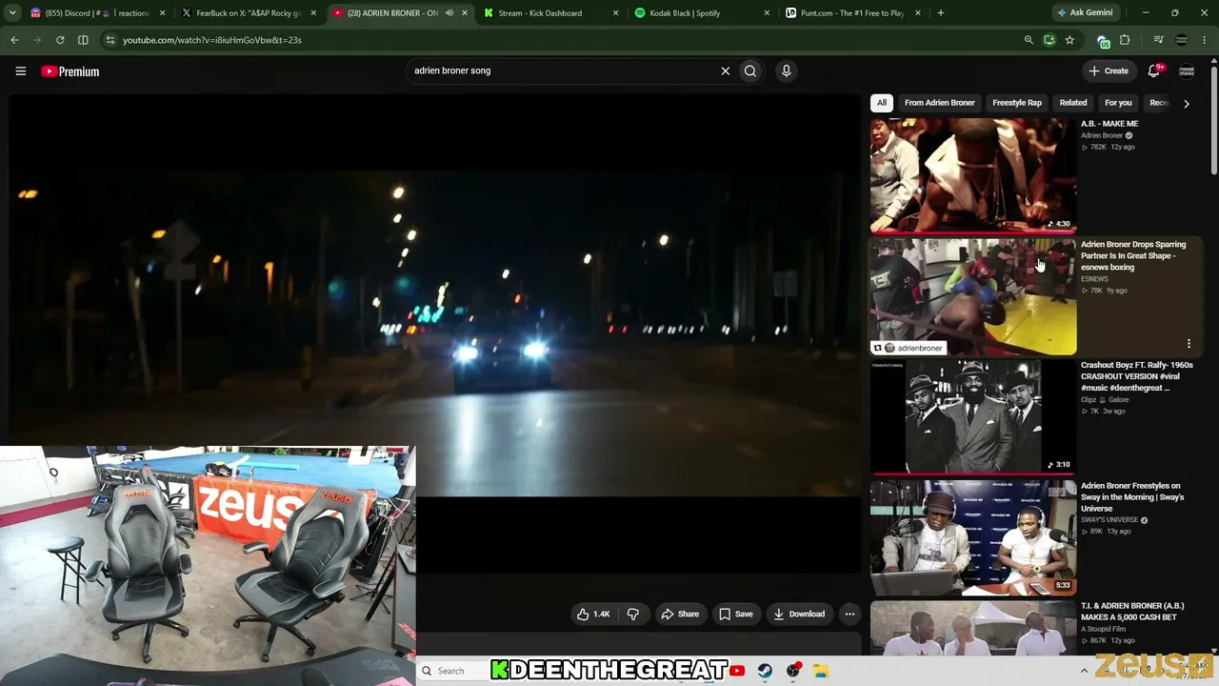Open the Chrome profile avatar
This screenshot has height=686, width=1219.
click(x=1182, y=40)
